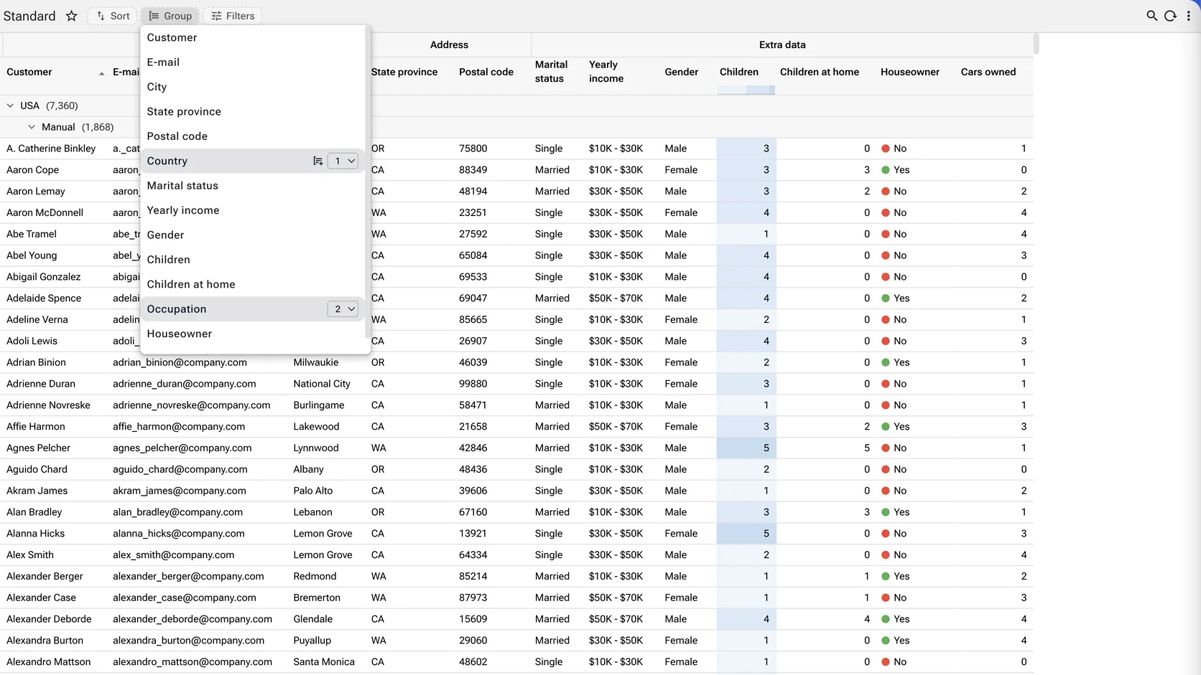Image resolution: width=1201 pixels, height=675 pixels.
Task: Click city cell Santa Monica
Action: 324,662
